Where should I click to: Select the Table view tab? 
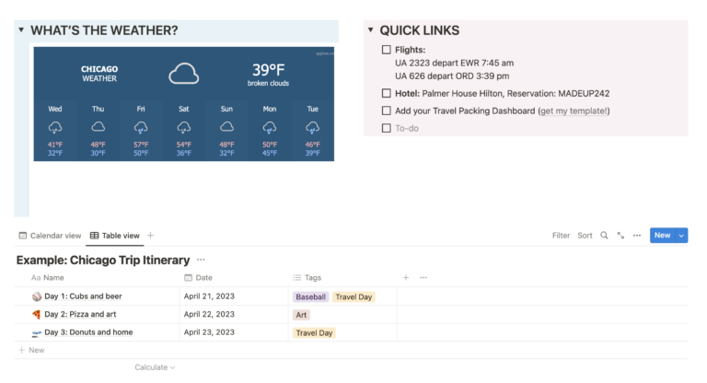pos(115,236)
